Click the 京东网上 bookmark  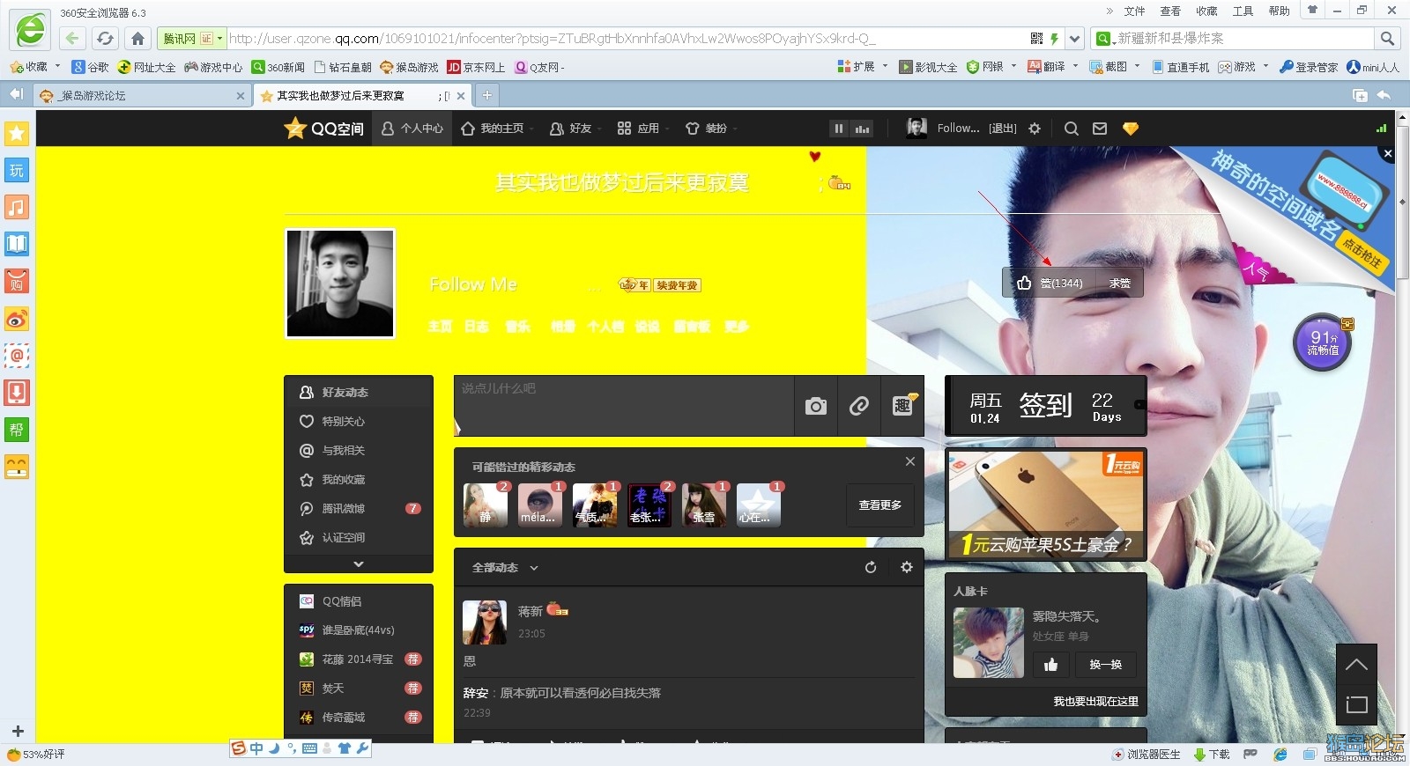(x=477, y=67)
